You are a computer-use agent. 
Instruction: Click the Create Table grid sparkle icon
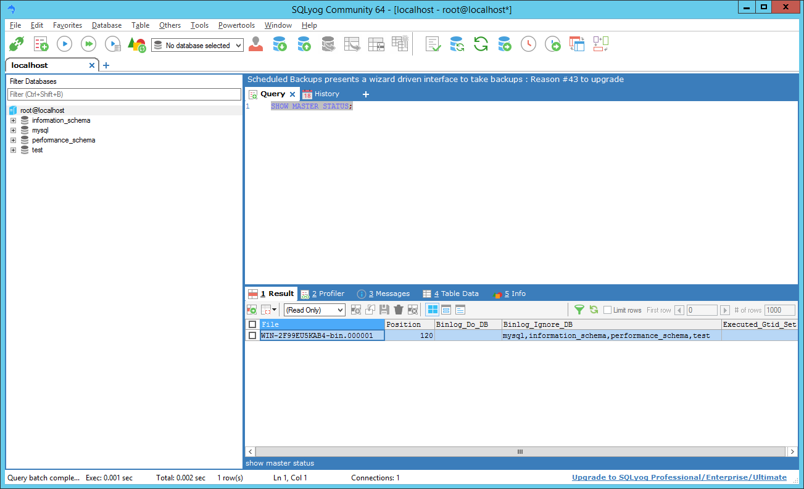coord(400,44)
